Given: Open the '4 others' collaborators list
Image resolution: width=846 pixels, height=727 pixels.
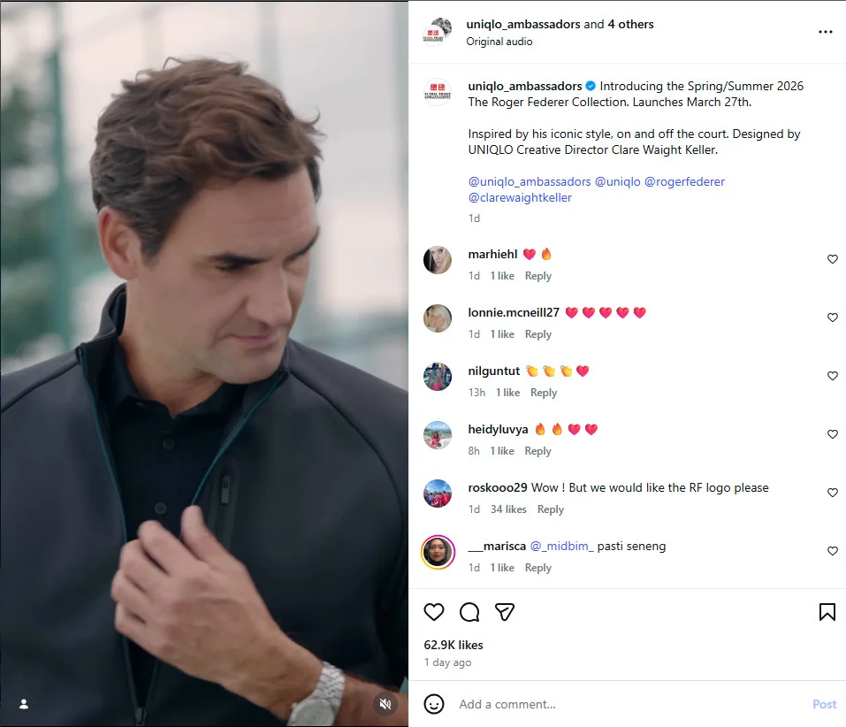Looking at the screenshot, I should point(630,24).
